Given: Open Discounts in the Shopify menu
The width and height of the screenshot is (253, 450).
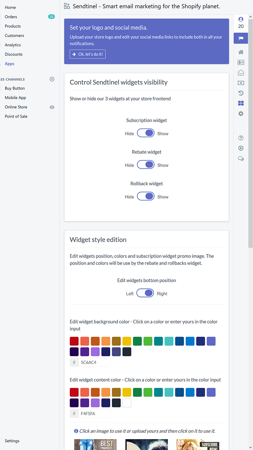Looking at the screenshot, I should [13, 54].
